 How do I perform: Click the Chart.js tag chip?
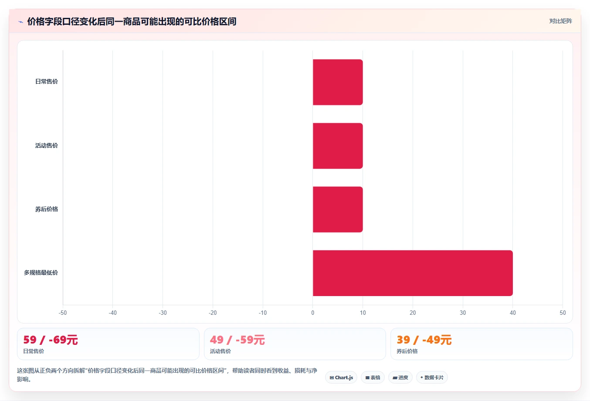[341, 377]
